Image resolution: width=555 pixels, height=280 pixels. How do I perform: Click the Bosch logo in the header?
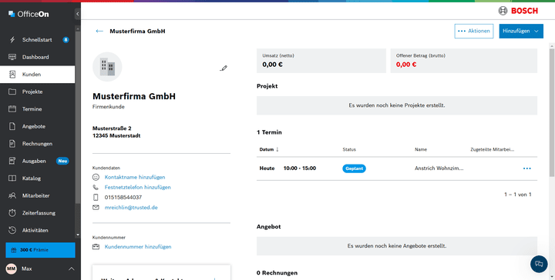point(518,11)
